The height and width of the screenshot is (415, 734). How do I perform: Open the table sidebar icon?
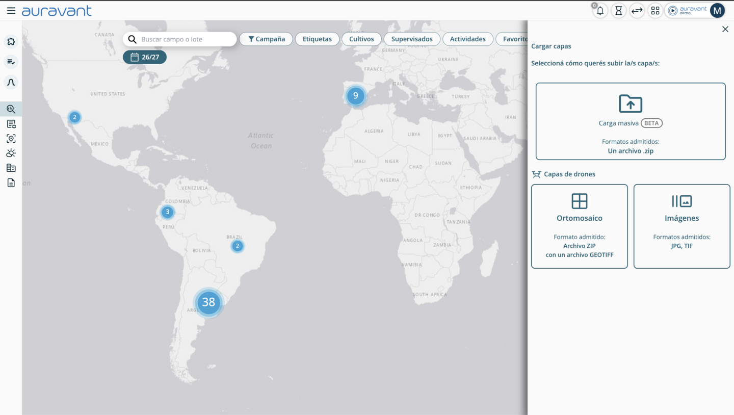[x=11, y=168]
